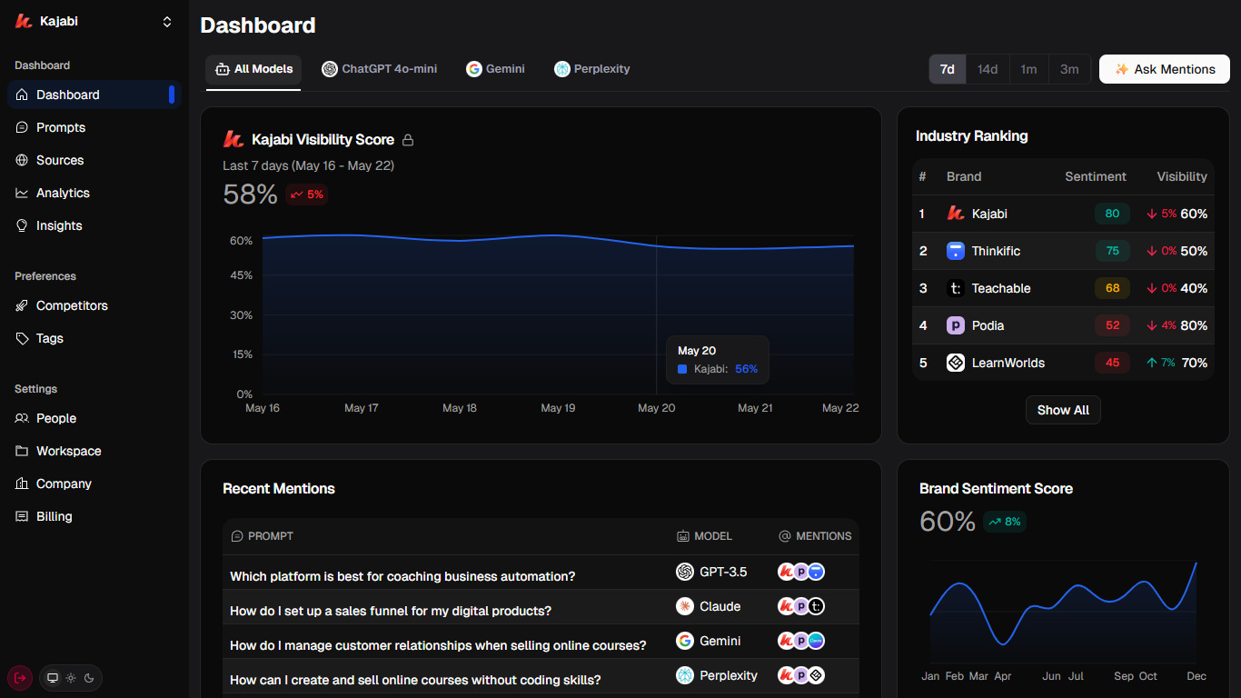Open the Kajabi workspace switcher chevrons
The height and width of the screenshot is (698, 1241).
click(167, 22)
